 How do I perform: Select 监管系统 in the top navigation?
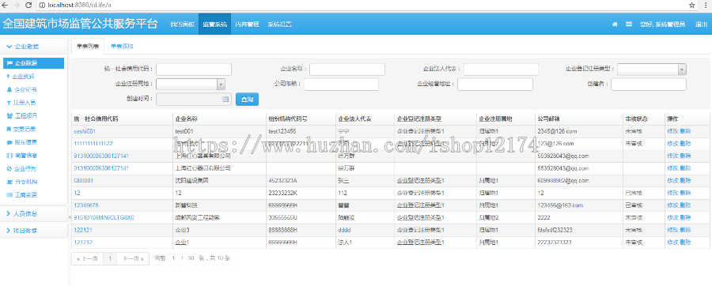pyautogui.click(x=214, y=24)
